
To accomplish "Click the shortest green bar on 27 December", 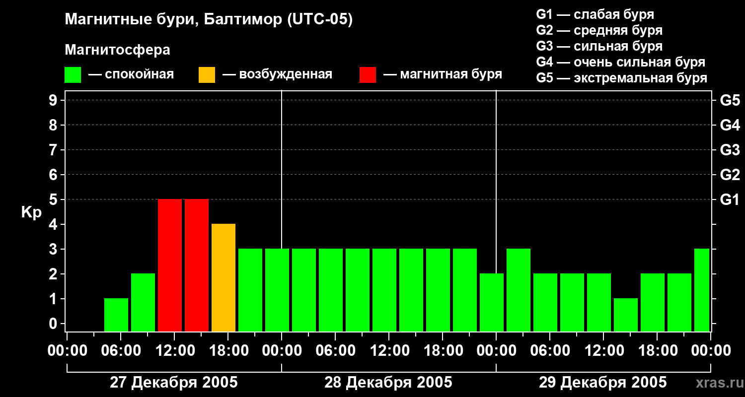I will 116,315.
